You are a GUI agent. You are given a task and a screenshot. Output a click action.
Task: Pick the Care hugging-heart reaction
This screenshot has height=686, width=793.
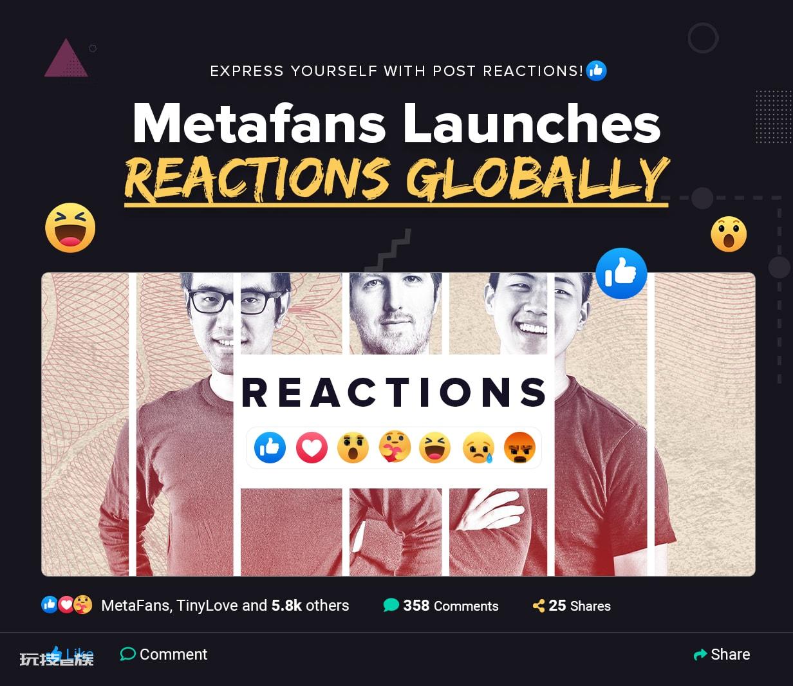395,447
